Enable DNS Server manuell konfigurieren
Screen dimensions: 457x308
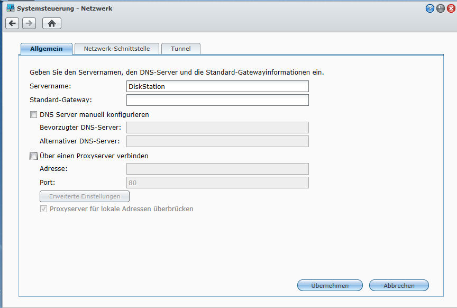tap(34, 114)
